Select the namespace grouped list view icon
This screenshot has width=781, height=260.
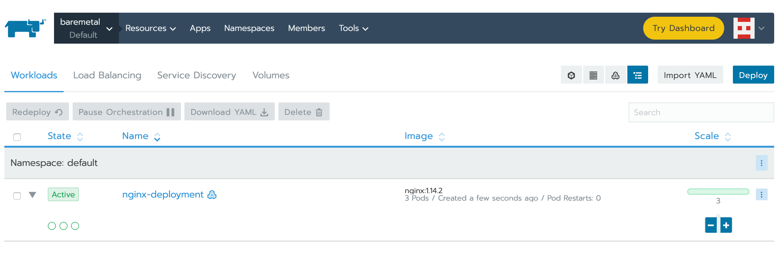[638, 75]
